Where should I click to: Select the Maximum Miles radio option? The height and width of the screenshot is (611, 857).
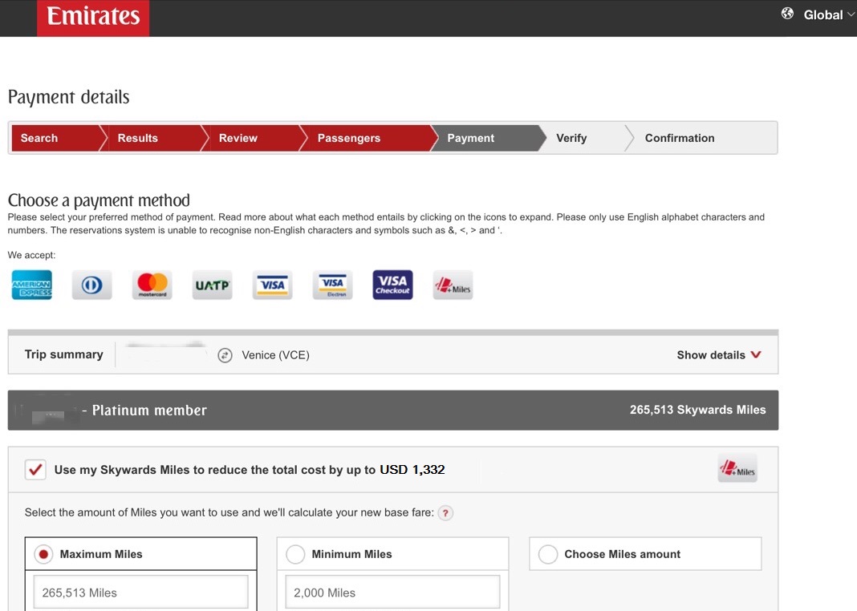pyautogui.click(x=45, y=554)
